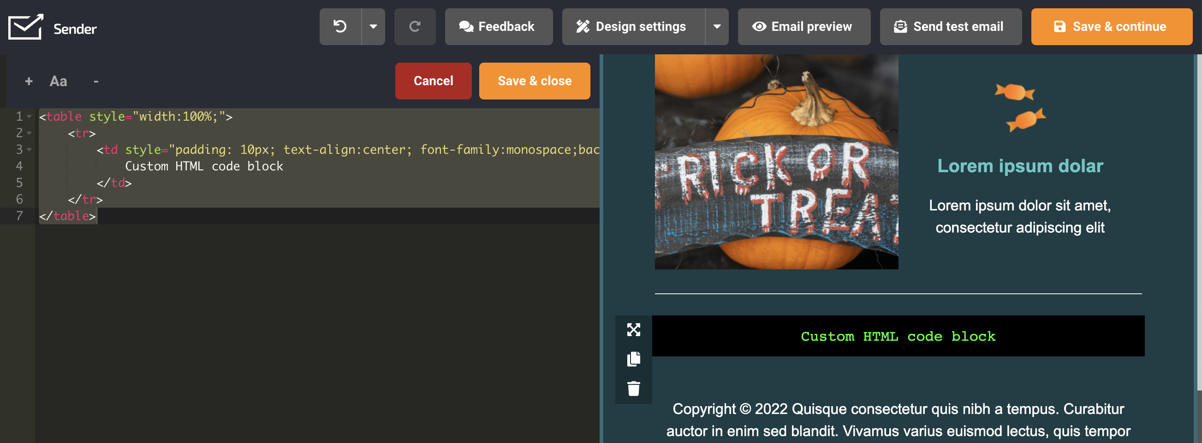
Task: Duplicate the custom HTML block
Action: pos(633,359)
